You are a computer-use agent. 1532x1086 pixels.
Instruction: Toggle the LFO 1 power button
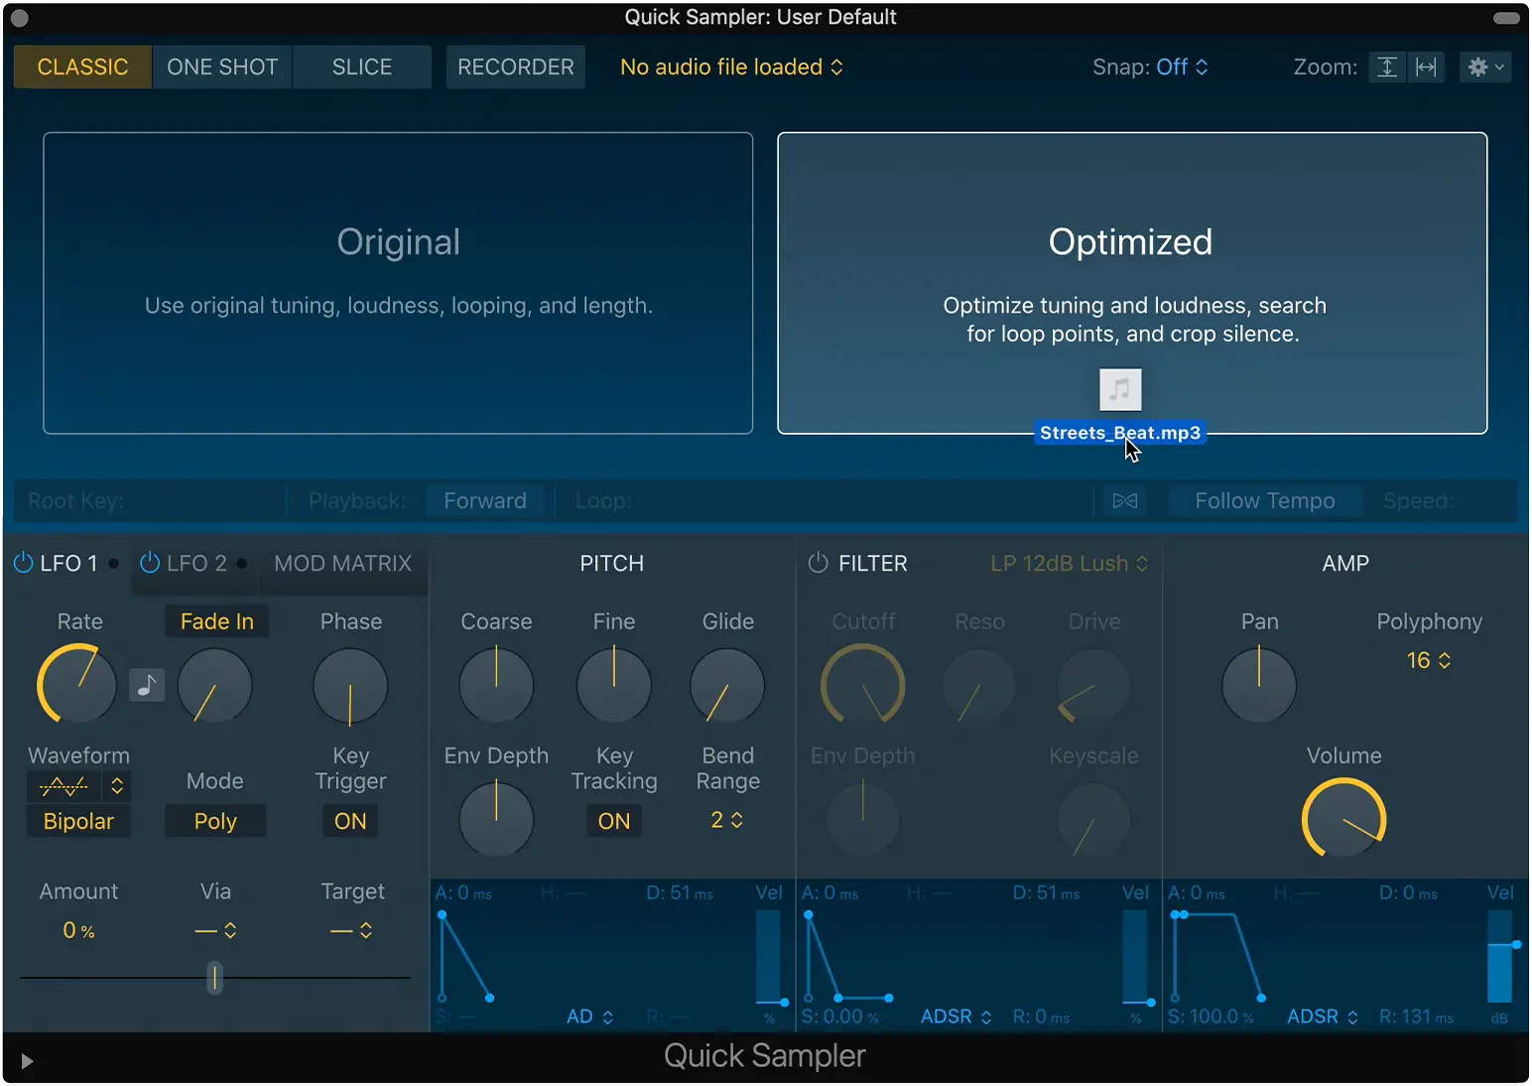coord(23,563)
